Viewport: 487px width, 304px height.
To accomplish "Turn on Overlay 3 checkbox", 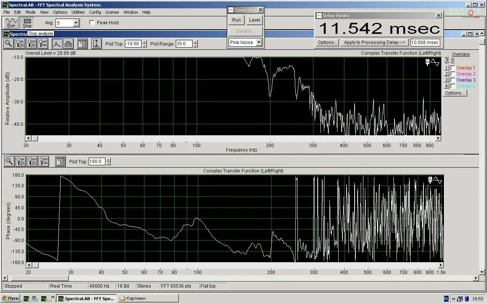I will click(453, 80).
